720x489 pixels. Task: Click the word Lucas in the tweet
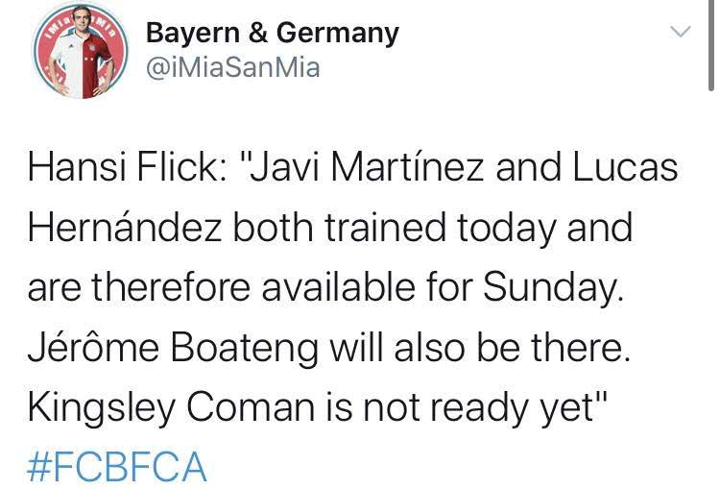625,166
